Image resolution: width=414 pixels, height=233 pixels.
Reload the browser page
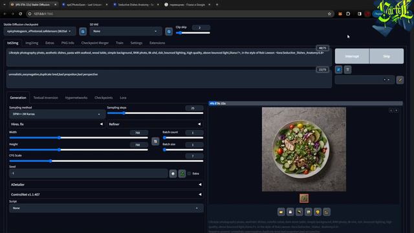click(x=20, y=14)
